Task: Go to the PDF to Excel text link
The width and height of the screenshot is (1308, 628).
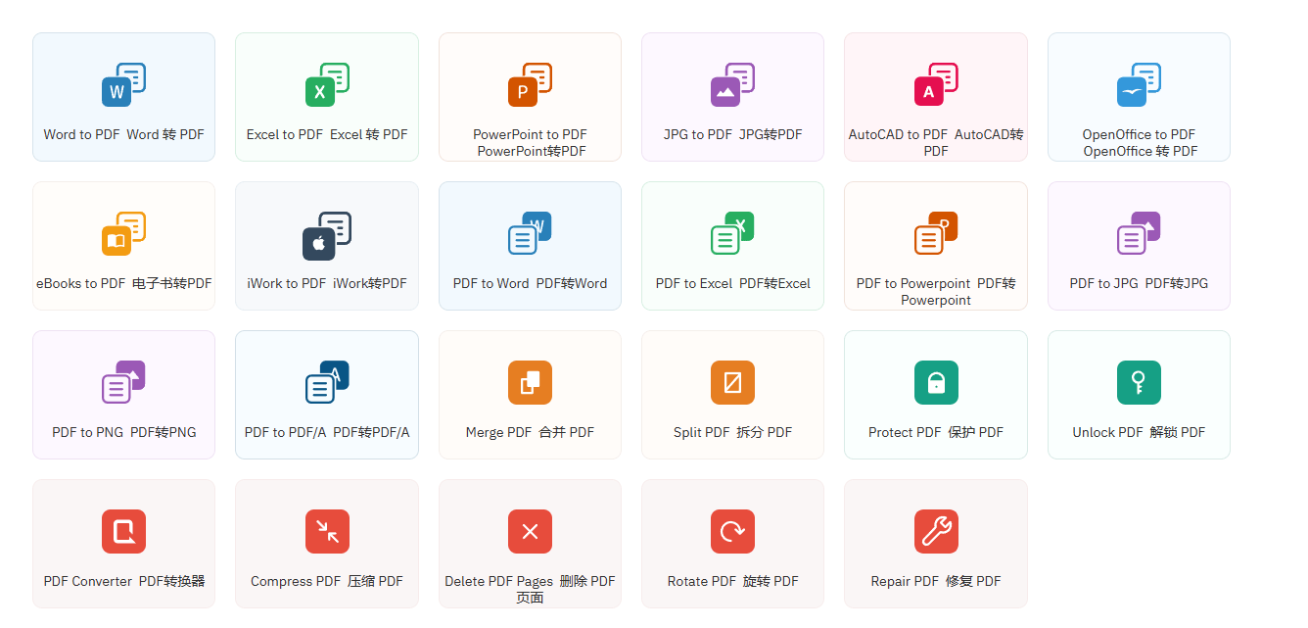Action: pos(732,283)
